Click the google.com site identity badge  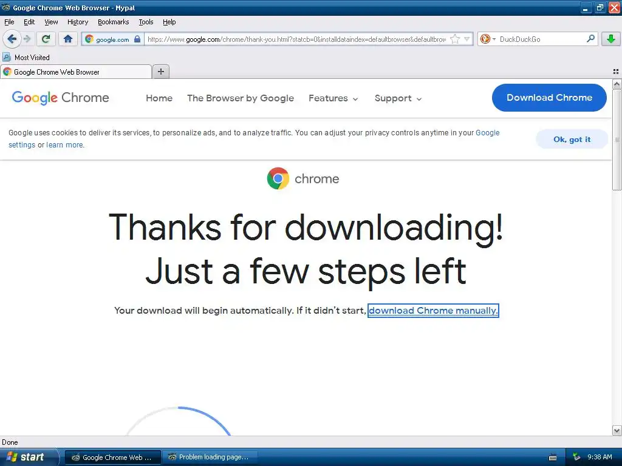(x=112, y=39)
